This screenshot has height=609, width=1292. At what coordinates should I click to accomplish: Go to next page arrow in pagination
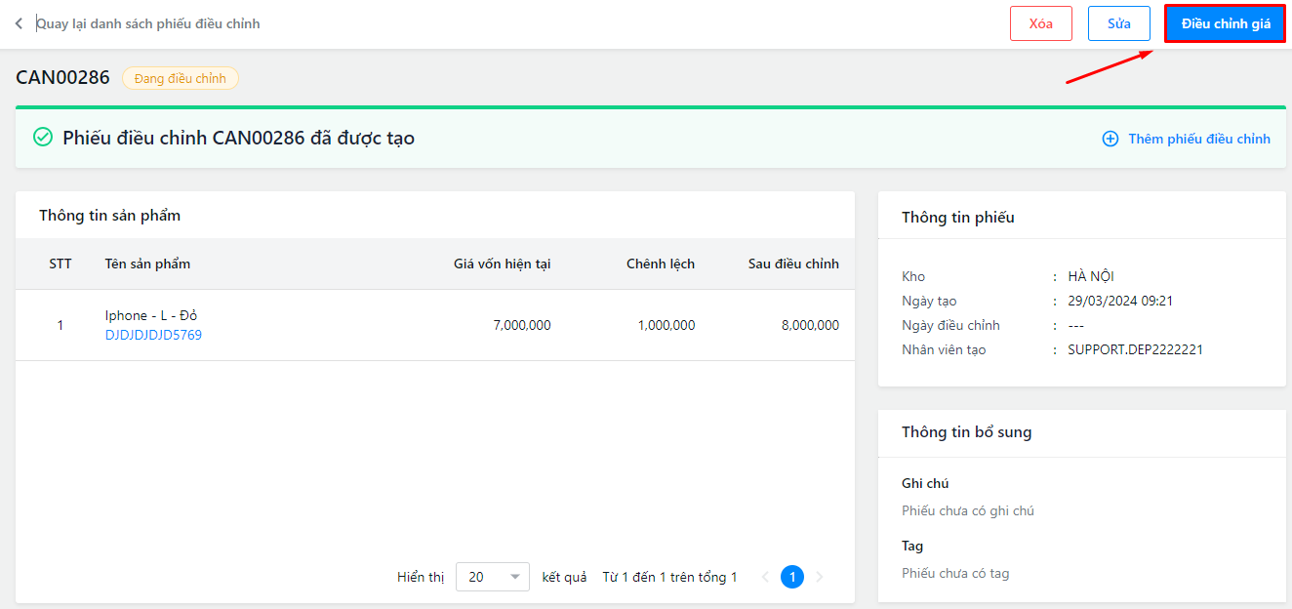(x=820, y=577)
